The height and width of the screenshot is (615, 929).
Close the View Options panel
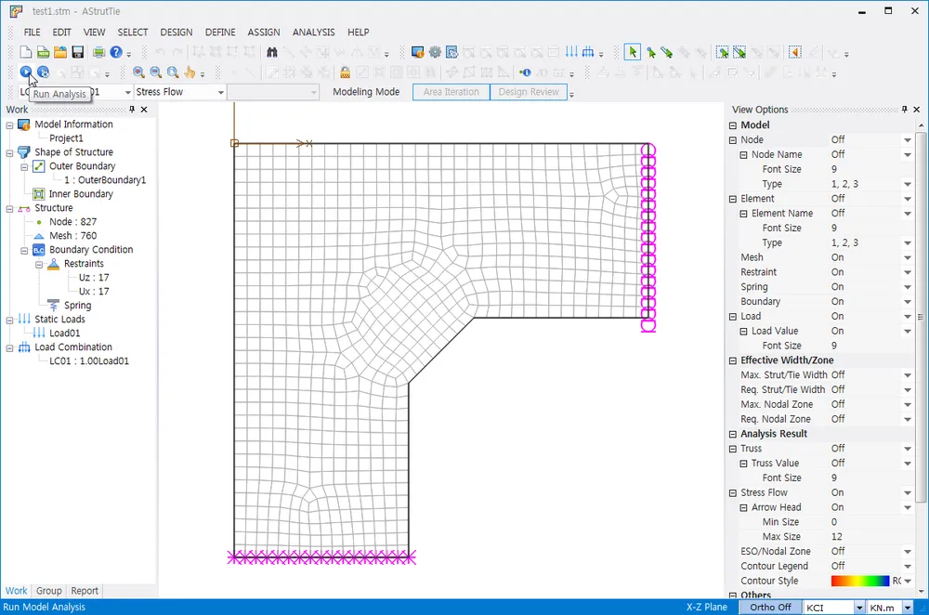917,109
